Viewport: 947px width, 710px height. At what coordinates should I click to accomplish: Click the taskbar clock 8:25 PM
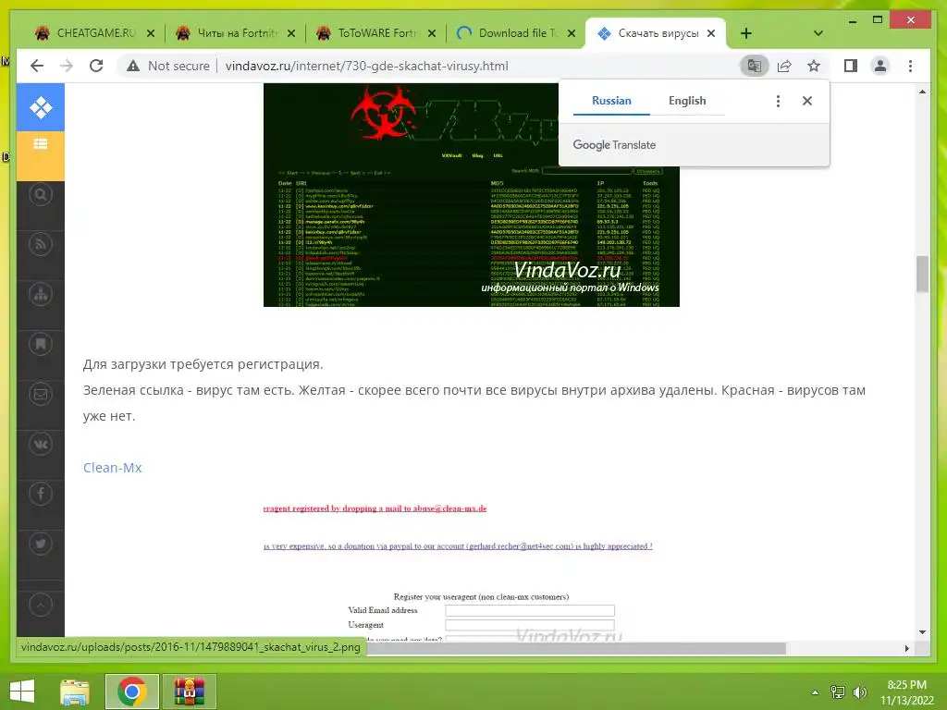pos(906,685)
